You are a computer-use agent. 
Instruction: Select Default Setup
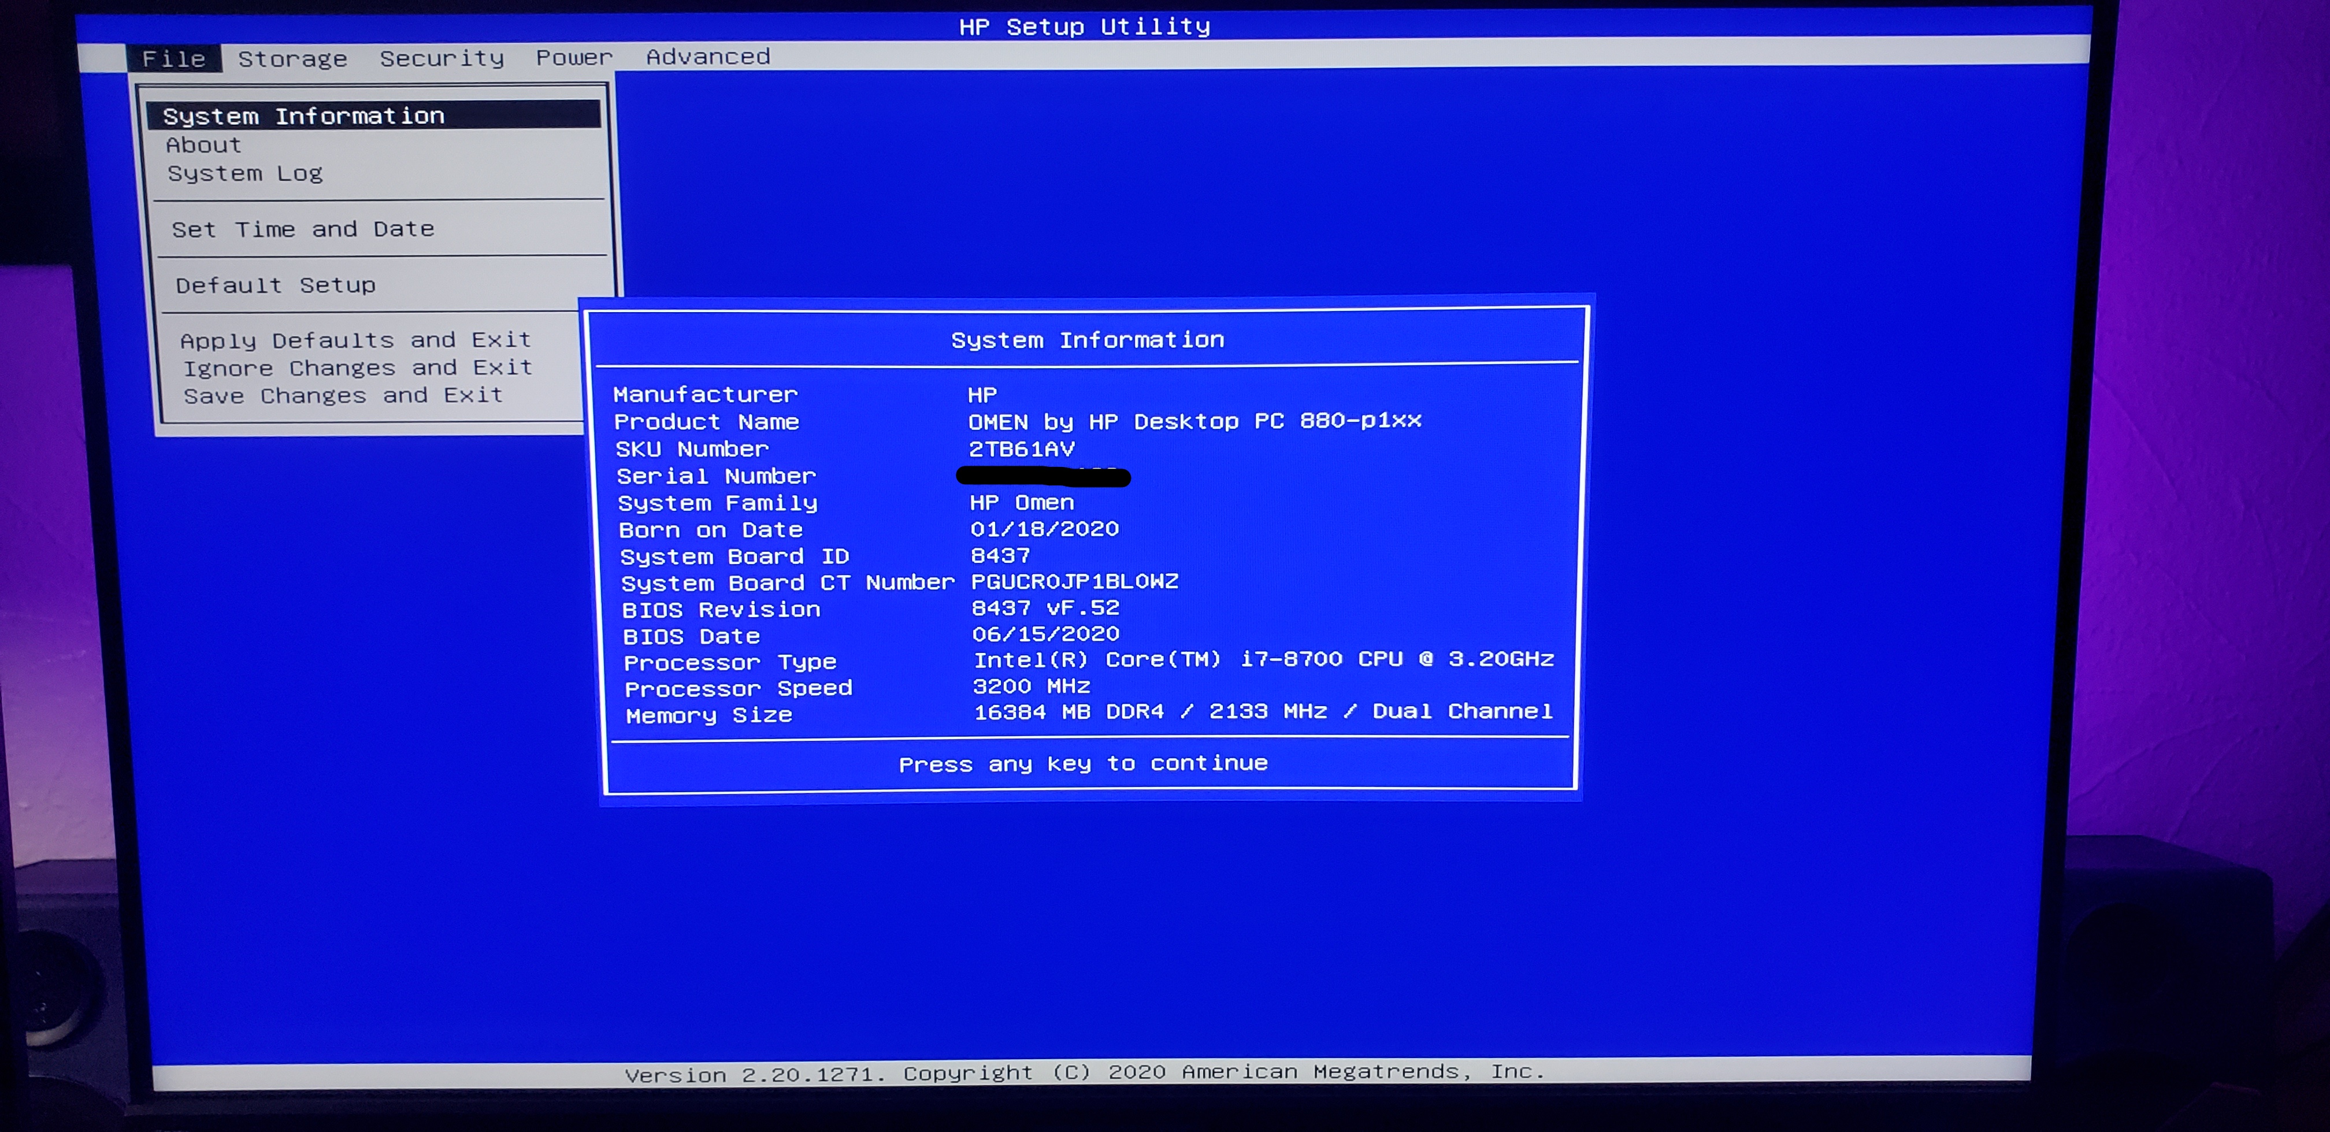coord(276,285)
